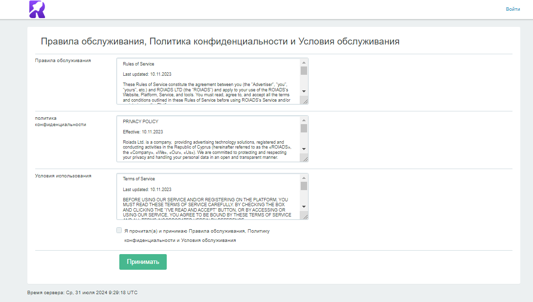Open the Войти login link

512,9
